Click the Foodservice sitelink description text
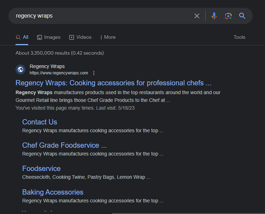265x214 pixels. pyautogui.click(x=86, y=177)
